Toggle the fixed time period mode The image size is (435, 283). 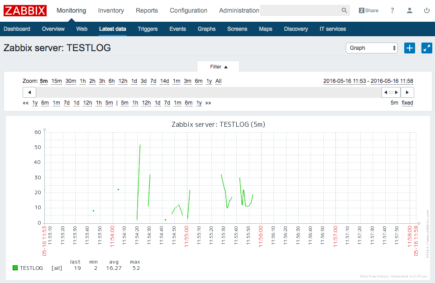coord(407,103)
